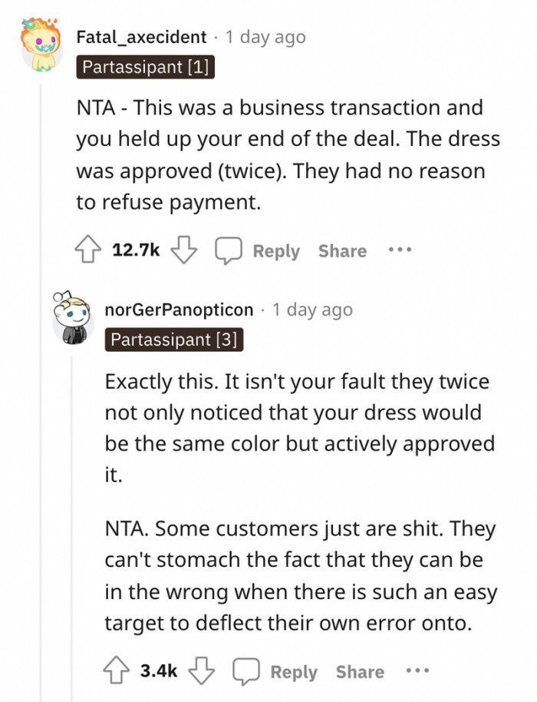
Task: Downvote norGerPanopticon's reply
Action: point(202,671)
